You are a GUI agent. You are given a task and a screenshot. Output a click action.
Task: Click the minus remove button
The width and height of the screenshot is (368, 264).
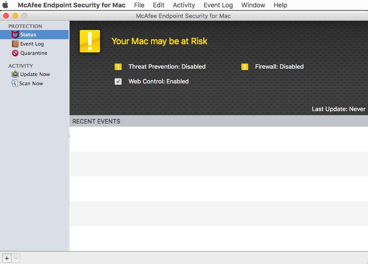pyautogui.click(x=16, y=258)
